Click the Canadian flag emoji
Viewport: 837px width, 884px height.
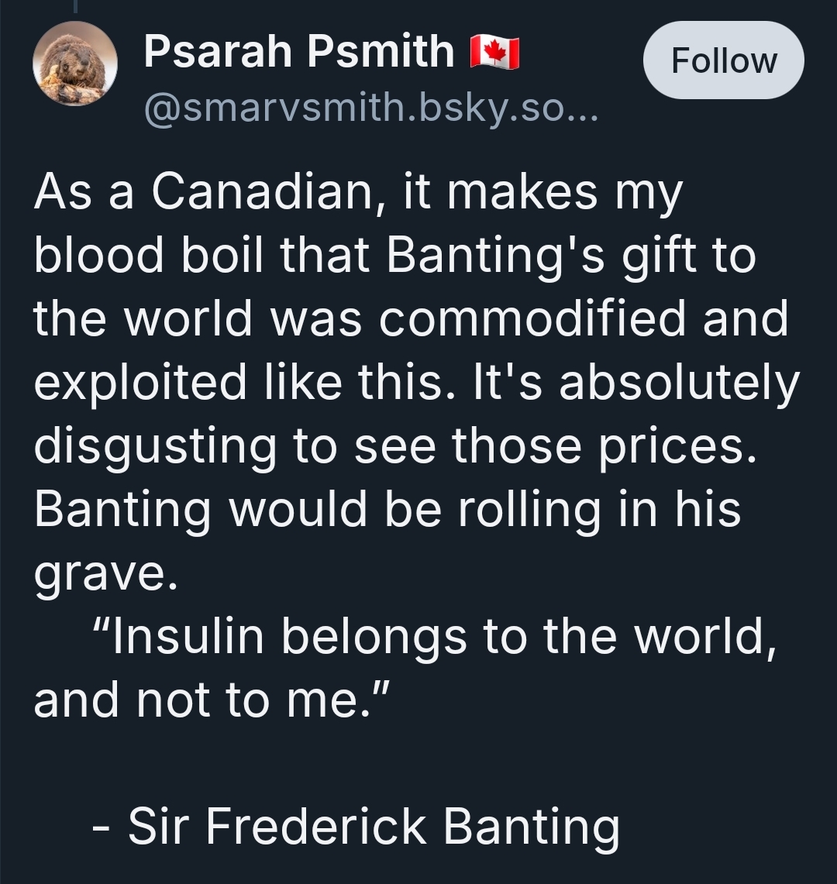click(x=494, y=53)
